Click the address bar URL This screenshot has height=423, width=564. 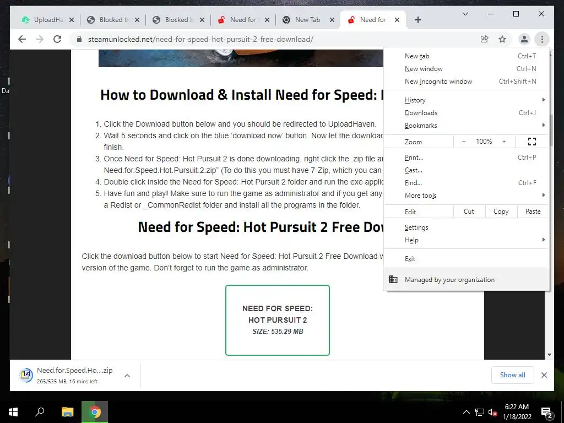click(200, 39)
